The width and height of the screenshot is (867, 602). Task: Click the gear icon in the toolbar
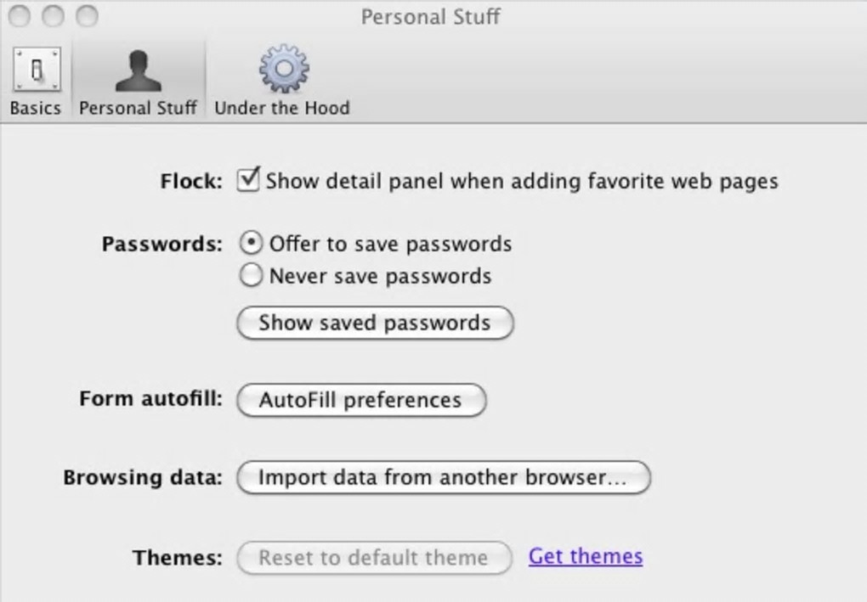[x=283, y=69]
